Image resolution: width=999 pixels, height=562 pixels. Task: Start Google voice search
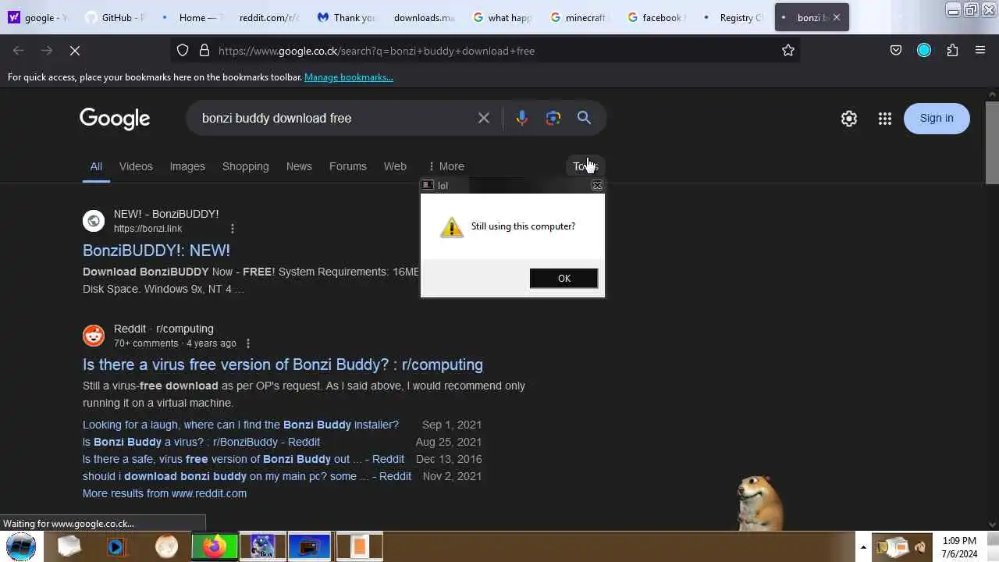click(522, 118)
